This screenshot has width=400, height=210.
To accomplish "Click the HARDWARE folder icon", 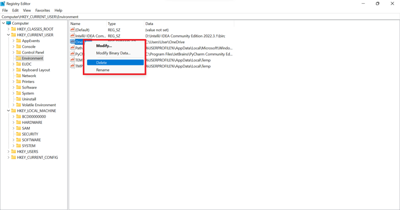I will 18,122.
